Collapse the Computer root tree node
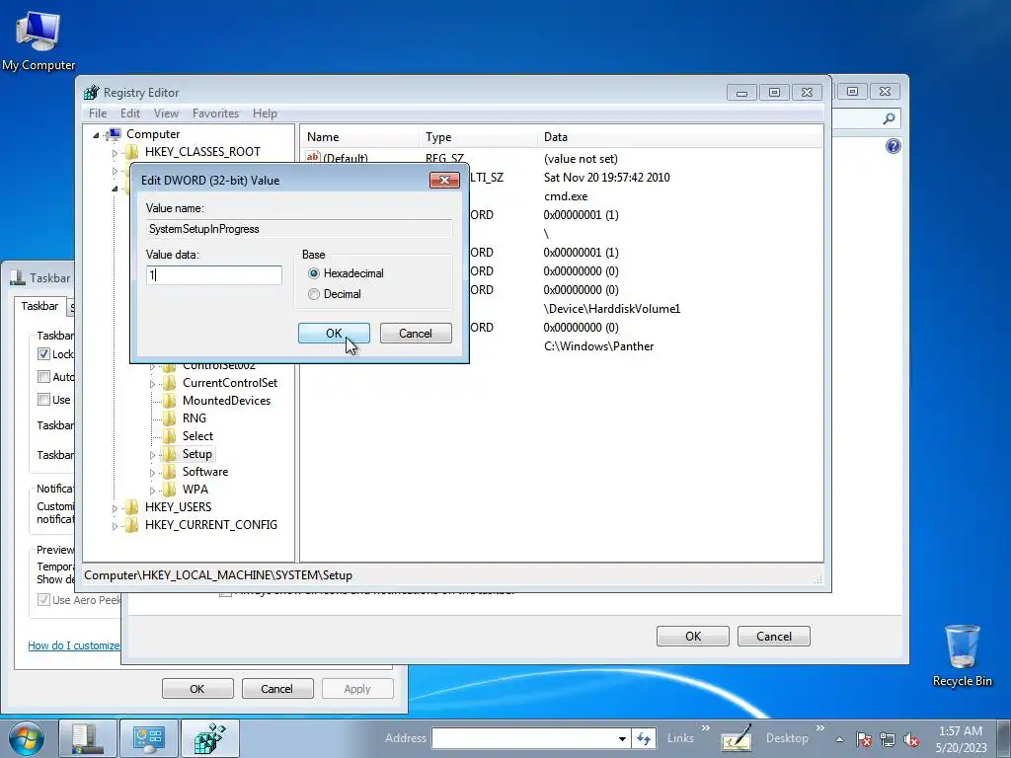 click(96, 134)
